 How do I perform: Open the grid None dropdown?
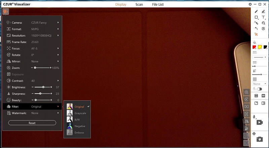point(260,84)
